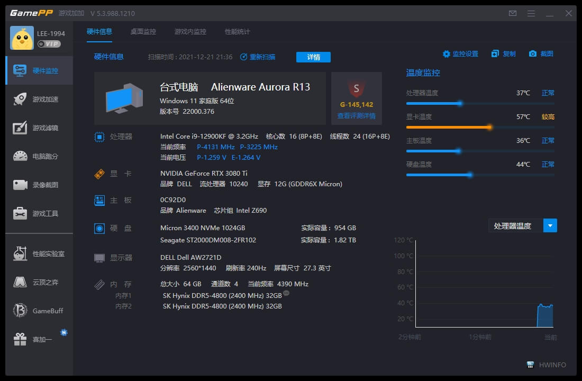582x381 pixels.
Task: Click LEE-1994 username
Action: [51, 33]
